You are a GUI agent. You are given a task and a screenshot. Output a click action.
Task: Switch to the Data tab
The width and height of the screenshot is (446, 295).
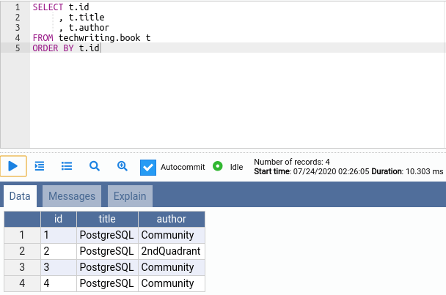20,196
